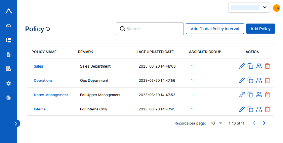Click the library books icon in sidebar
The height and width of the screenshot is (143, 283).
click(x=8, y=69)
